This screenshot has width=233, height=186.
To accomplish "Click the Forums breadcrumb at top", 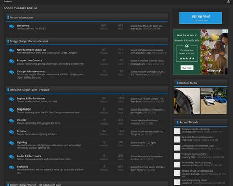I will coord(8,1).
